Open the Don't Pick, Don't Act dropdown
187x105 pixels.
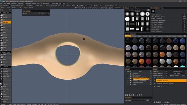point(59,3)
